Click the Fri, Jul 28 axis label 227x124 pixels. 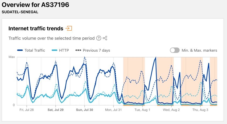coord(27,110)
